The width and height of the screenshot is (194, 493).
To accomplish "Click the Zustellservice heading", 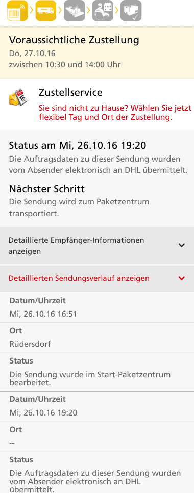I will [70, 92].
